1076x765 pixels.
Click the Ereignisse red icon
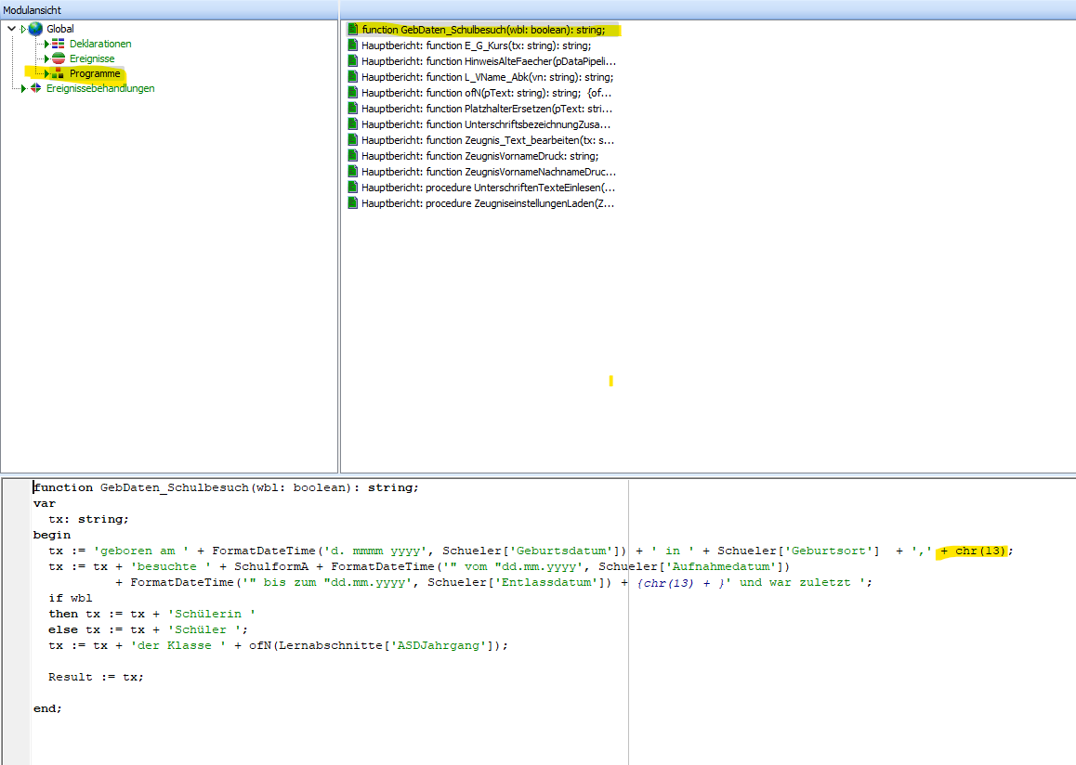pos(59,58)
